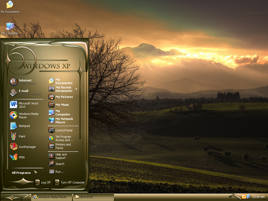Click the Turn Off Computer power icon
This screenshot has height=201, width=268.
57,182
